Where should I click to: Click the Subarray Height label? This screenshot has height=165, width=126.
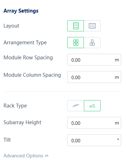pos(22,122)
